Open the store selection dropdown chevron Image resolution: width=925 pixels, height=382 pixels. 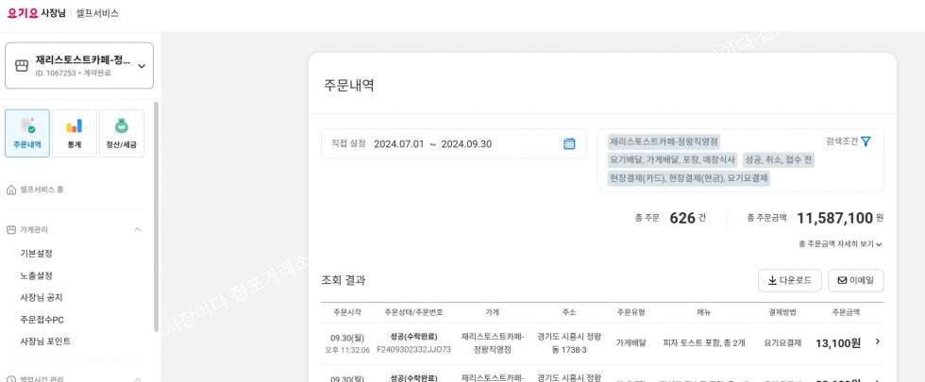[x=142, y=66]
